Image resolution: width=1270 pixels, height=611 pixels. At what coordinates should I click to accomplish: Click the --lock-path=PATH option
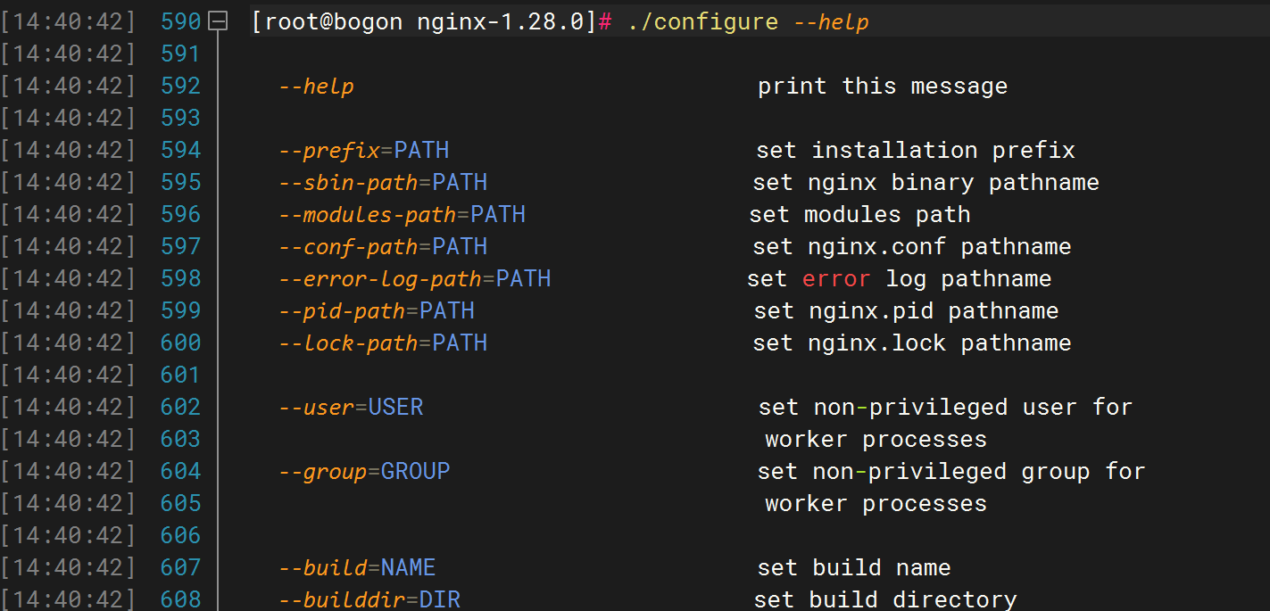(x=383, y=343)
